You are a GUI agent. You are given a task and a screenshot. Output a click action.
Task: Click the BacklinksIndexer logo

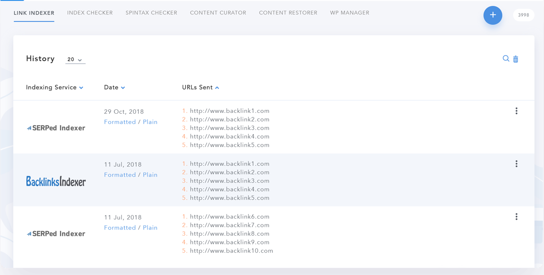[56, 181]
